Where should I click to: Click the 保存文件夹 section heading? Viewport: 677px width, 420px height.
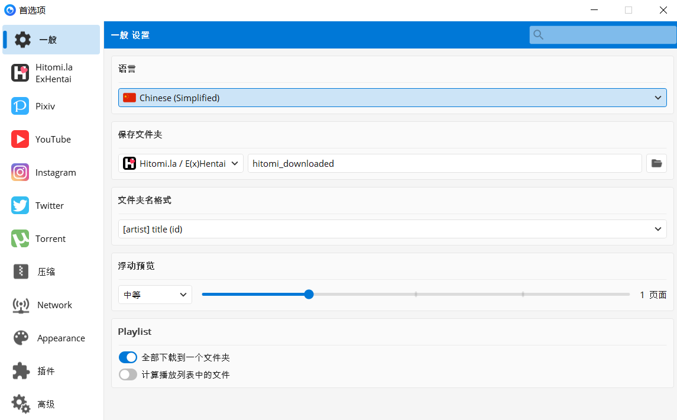tap(140, 134)
